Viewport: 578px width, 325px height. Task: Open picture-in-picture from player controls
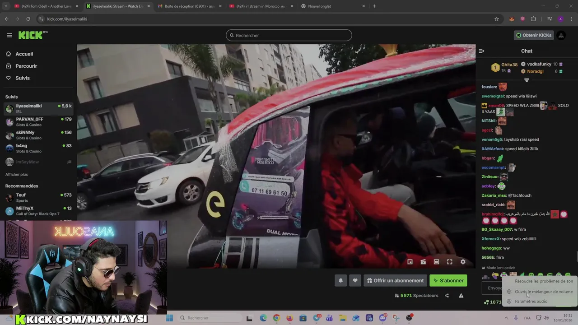[410, 262]
